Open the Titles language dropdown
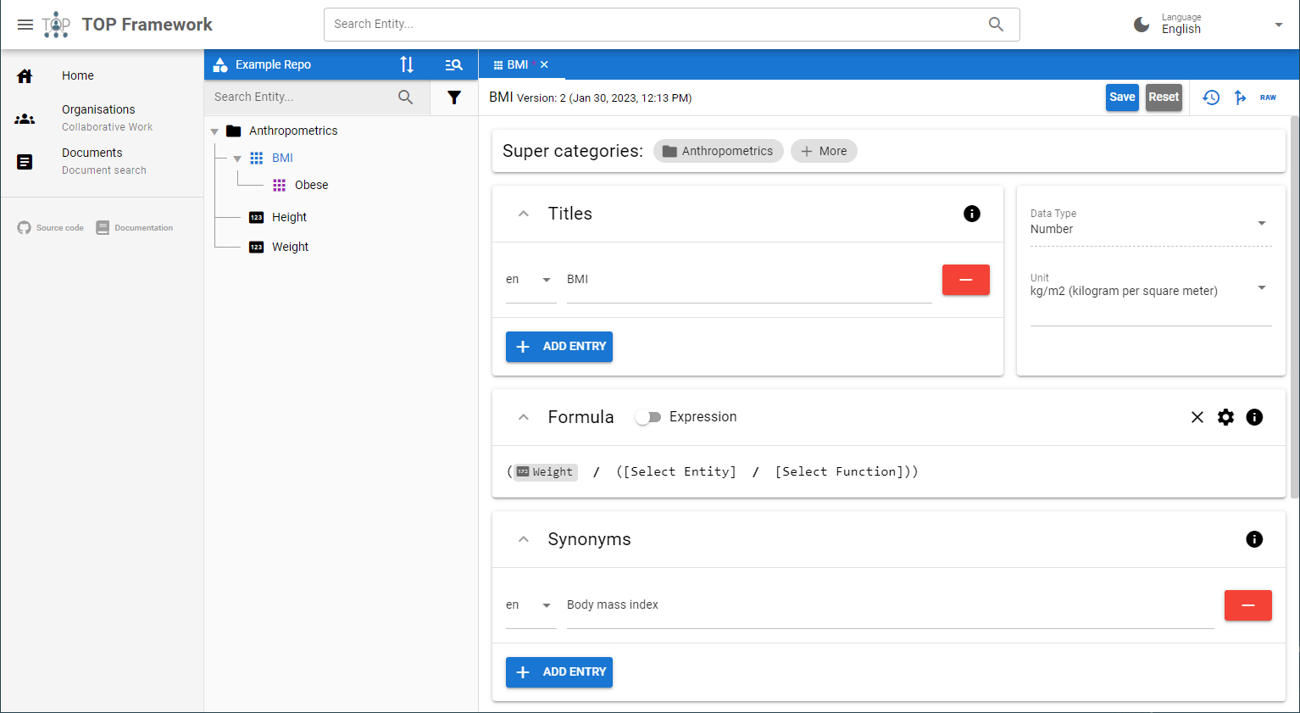The height and width of the screenshot is (713, 1300). 531,280
